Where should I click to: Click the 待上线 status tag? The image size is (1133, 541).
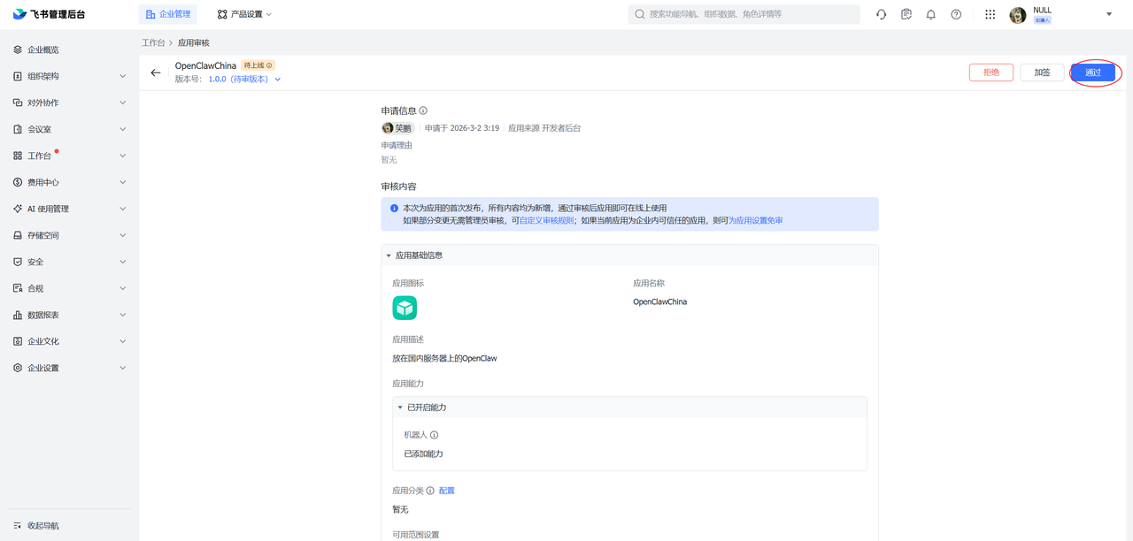point(258,65)
